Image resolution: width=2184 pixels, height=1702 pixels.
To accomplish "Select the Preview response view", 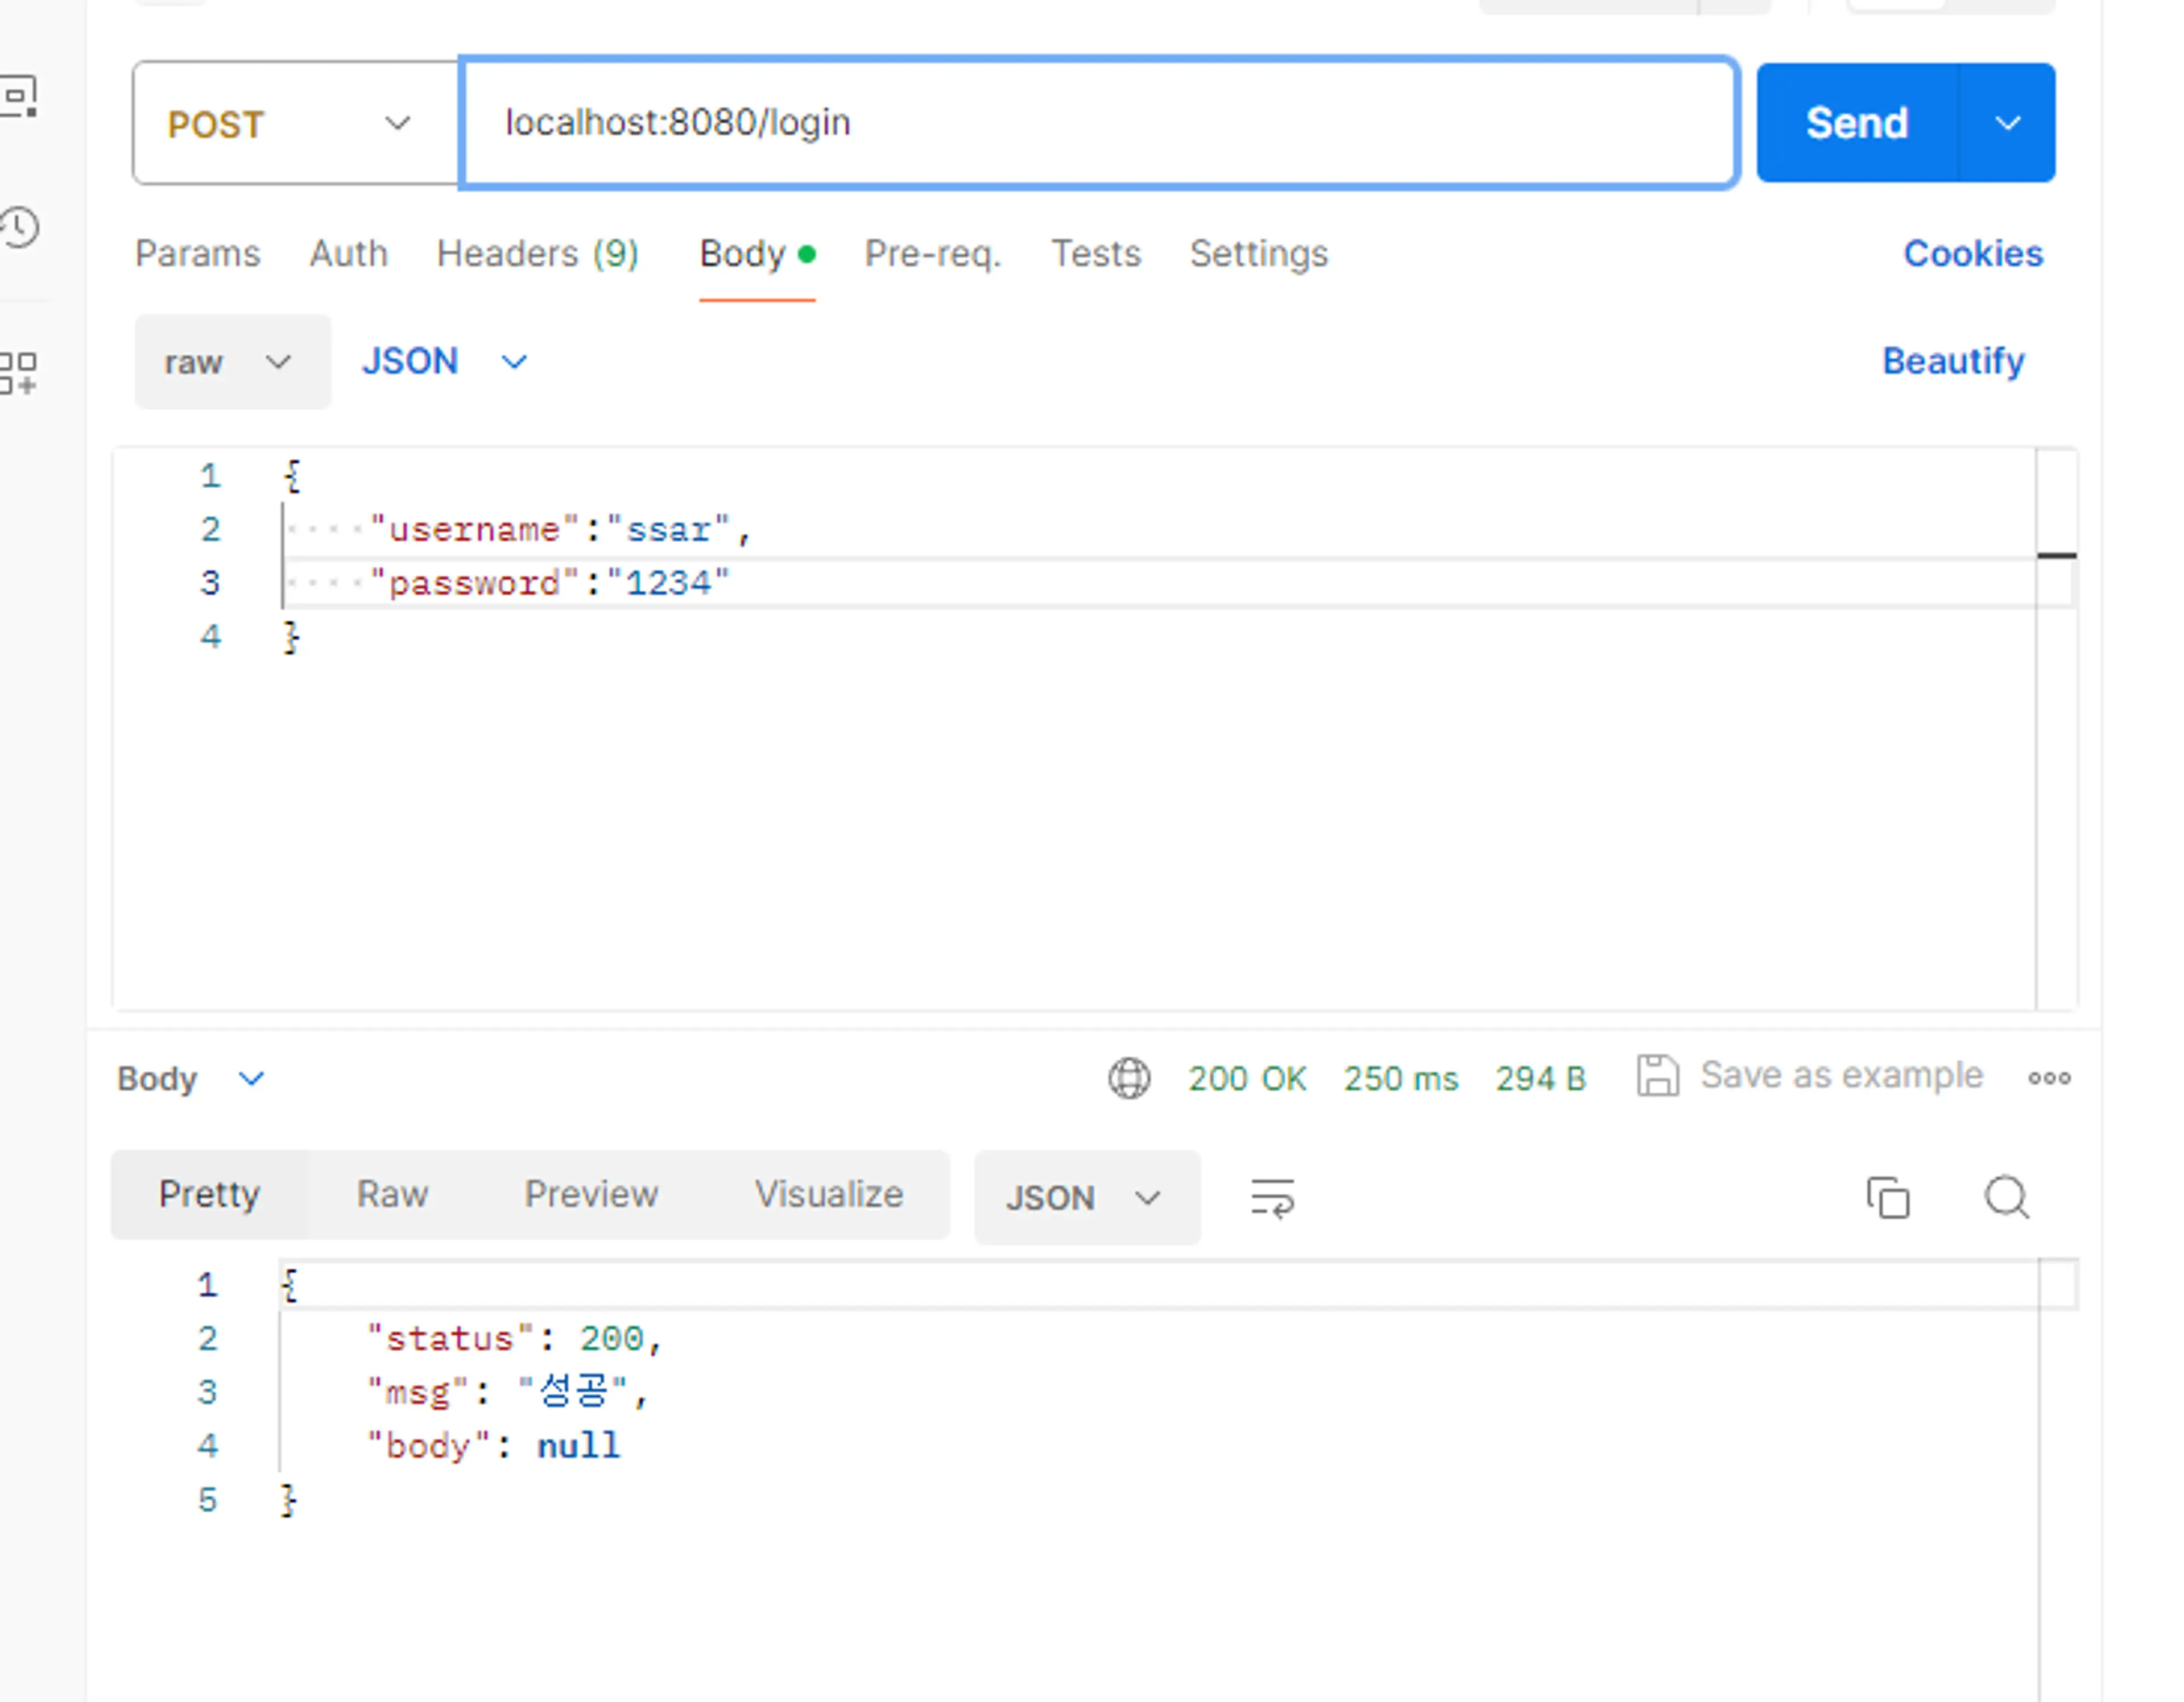I will click(591, 1194).
